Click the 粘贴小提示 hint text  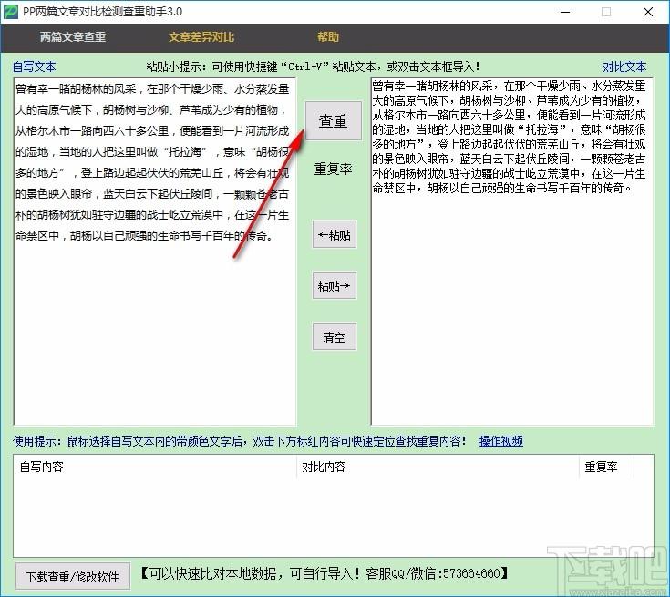coord(313,67)
